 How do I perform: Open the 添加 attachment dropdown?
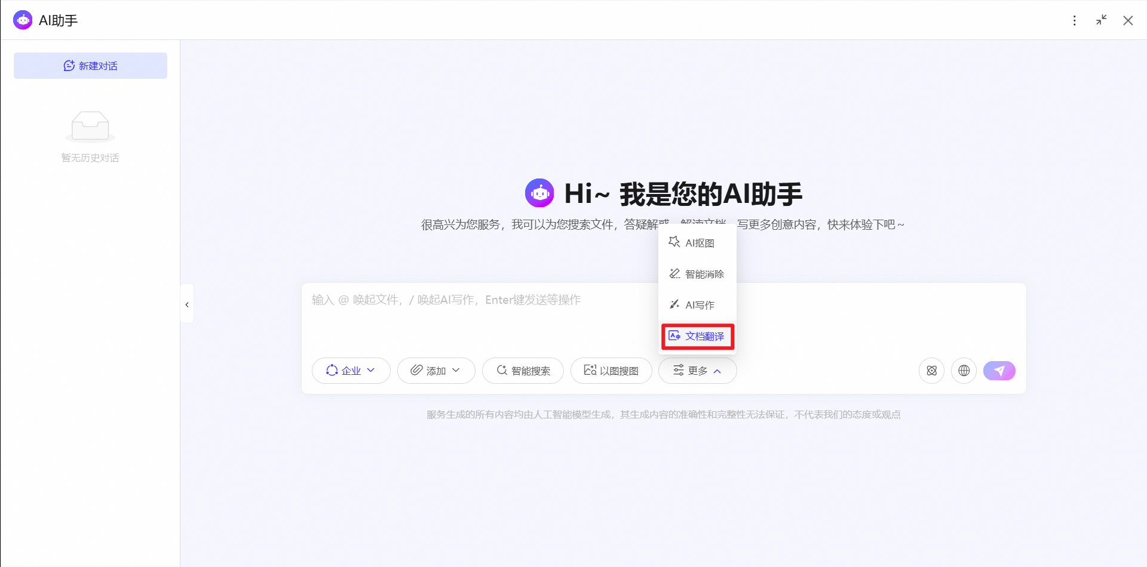pyautogui.click(x=436, y=371)
